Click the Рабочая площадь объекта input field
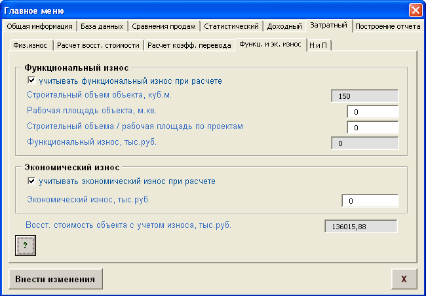Screen dimensions: 426x296 point(373,112)
